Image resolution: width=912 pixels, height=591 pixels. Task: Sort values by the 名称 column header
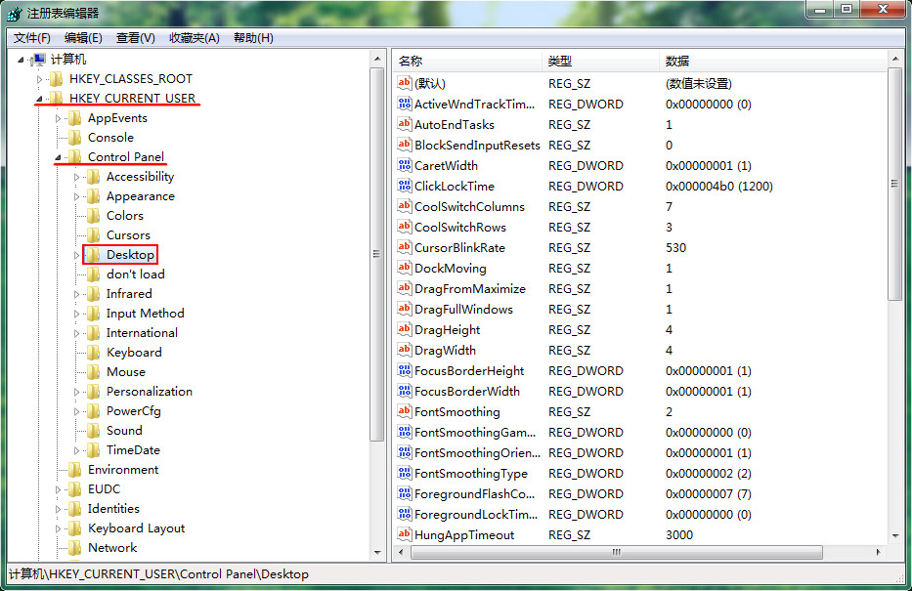[468, 61]
